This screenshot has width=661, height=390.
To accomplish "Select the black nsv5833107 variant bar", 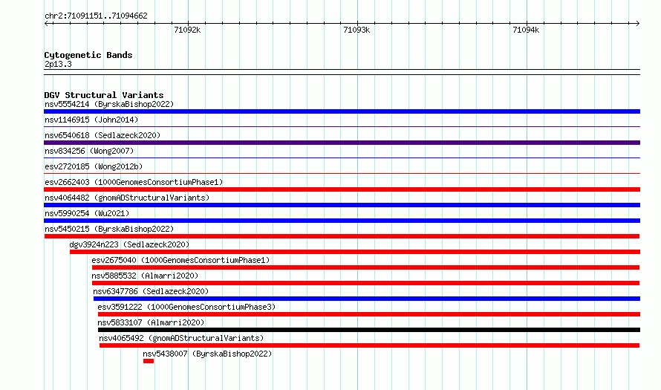I will [369, 330].
